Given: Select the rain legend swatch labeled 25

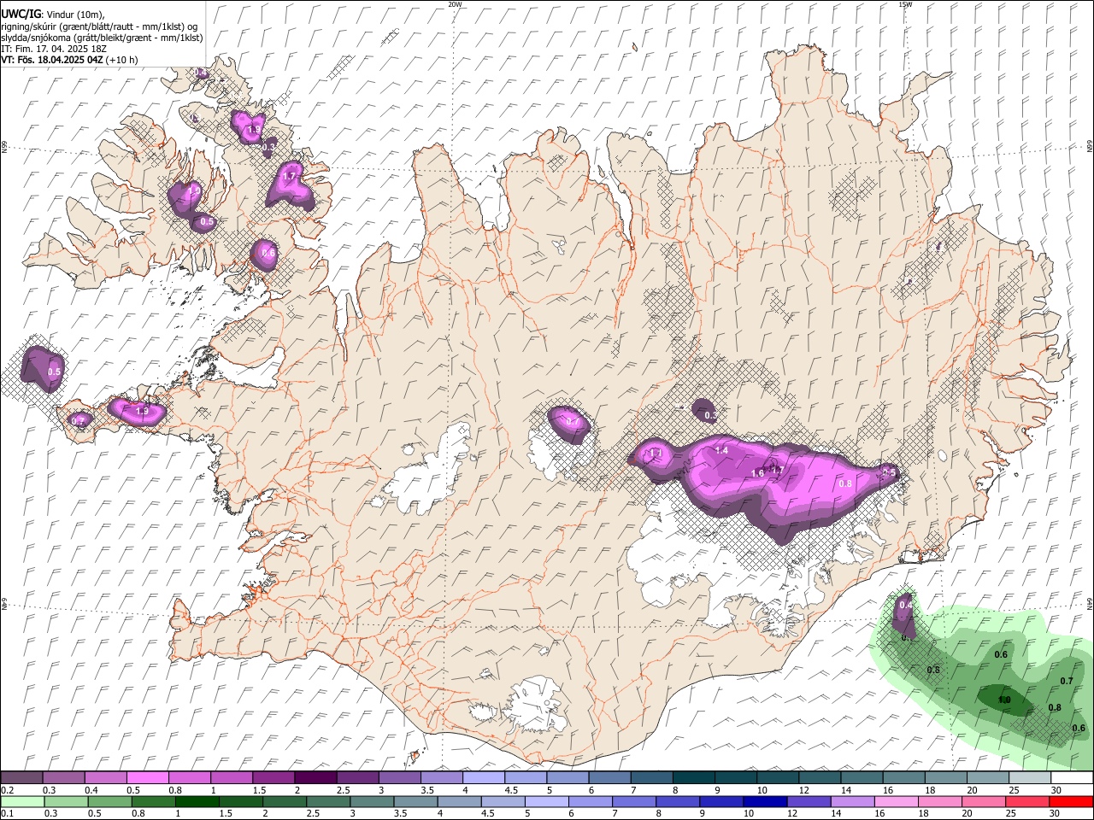Looking at the screenshot, I should [x=1028, y=801].
